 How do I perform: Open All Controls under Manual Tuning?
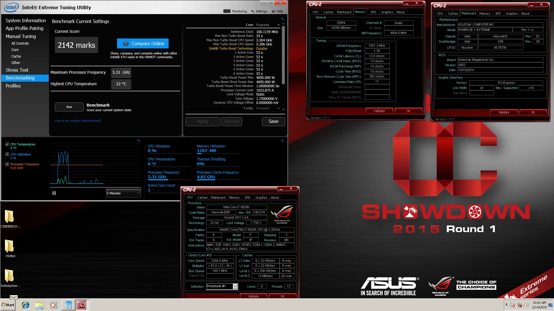tap(20, 43)
